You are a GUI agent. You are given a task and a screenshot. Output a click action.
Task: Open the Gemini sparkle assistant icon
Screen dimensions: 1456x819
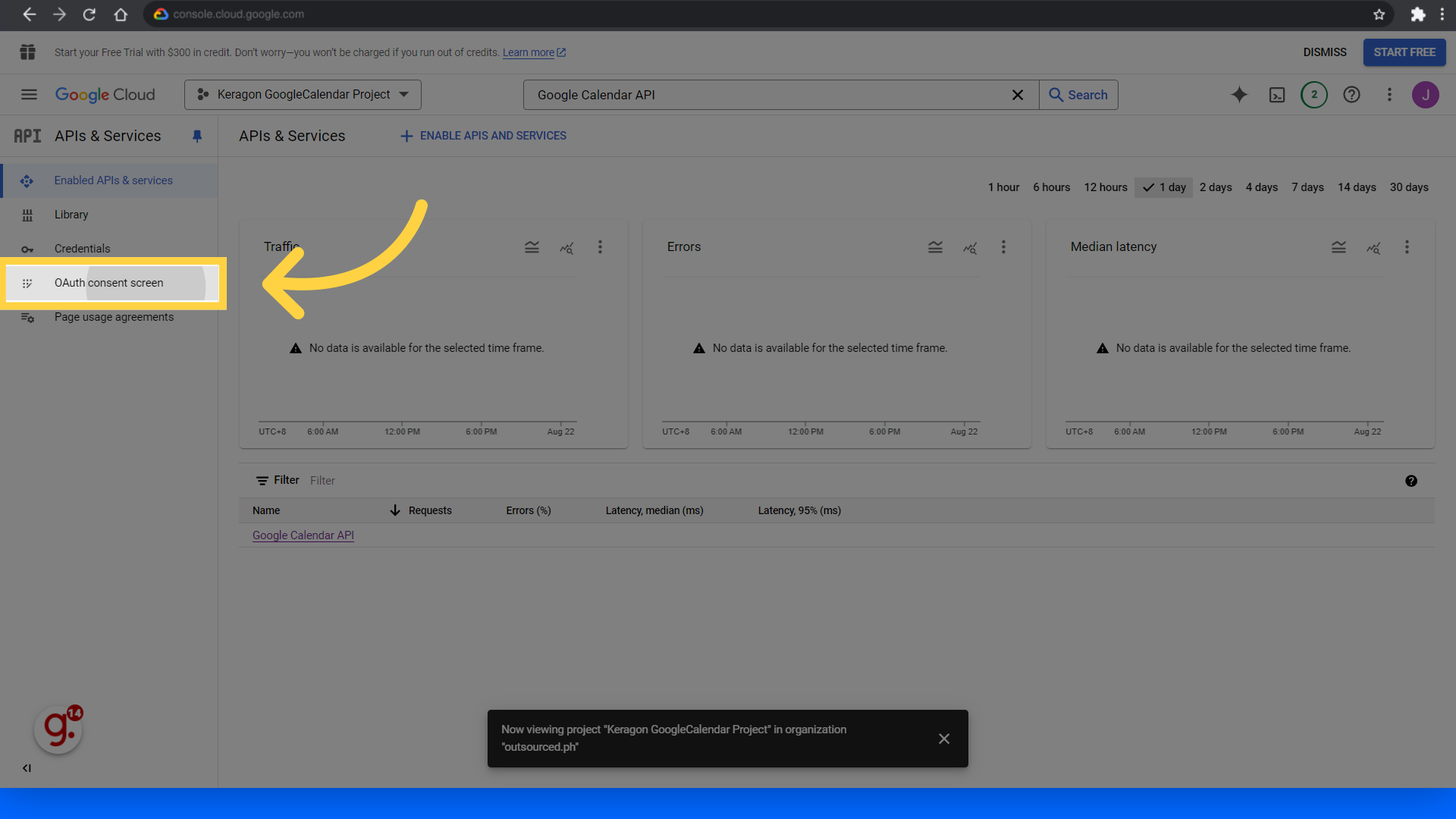point(1239,95)
